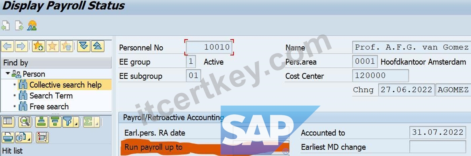This screenshot has height=156, width=471.
Task: Select Search Term in Find by tree
Action: pyautogui.click(x=51, y=96)
